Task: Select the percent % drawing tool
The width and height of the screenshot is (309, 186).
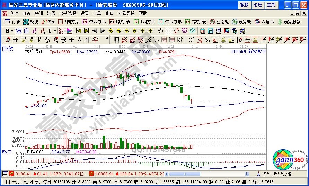Action: pyautogui.click(x=207, y=39)
